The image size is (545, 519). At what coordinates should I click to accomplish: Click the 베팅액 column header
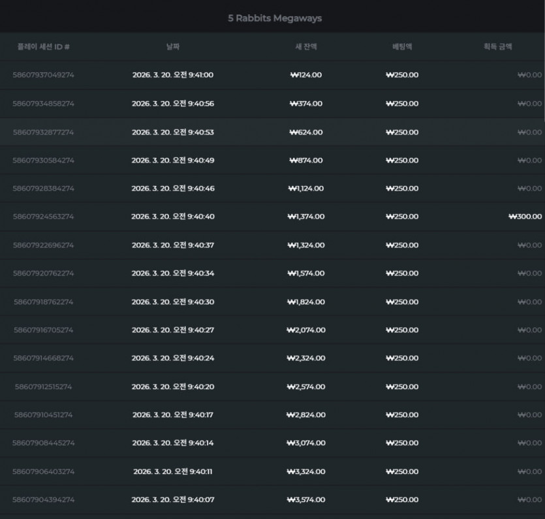[402, 46]
